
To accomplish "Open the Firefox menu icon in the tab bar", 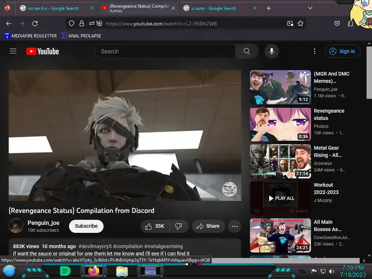I will coord(7,8).
